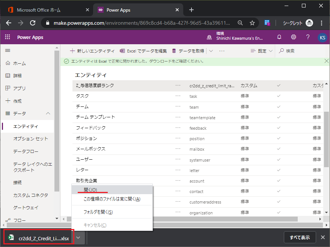The width and height of the screenshot is (330, 247).
Task: Select the 取引先企業 entity
Action: tap(86, 180)
